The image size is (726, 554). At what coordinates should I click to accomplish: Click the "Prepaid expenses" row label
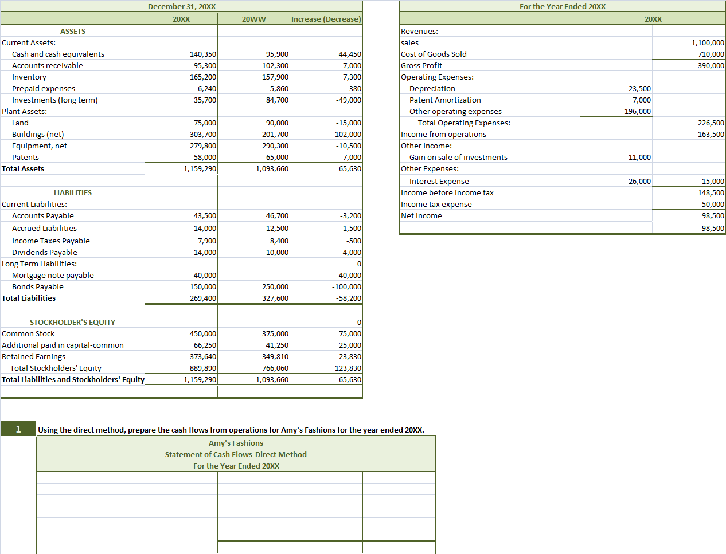pyautogui.click(x=44, y=88)
